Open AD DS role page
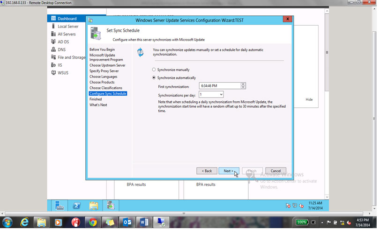 click(63, 42)
